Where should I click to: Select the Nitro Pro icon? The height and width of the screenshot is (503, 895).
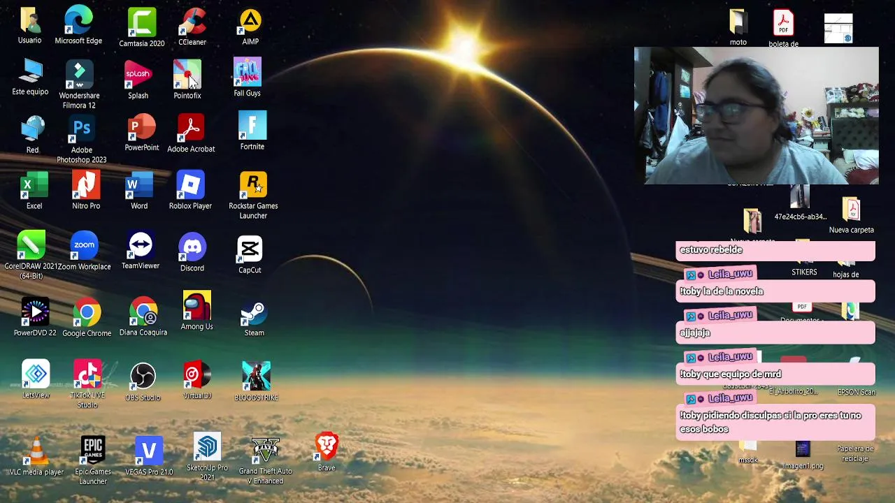click(x=86, y=186)
